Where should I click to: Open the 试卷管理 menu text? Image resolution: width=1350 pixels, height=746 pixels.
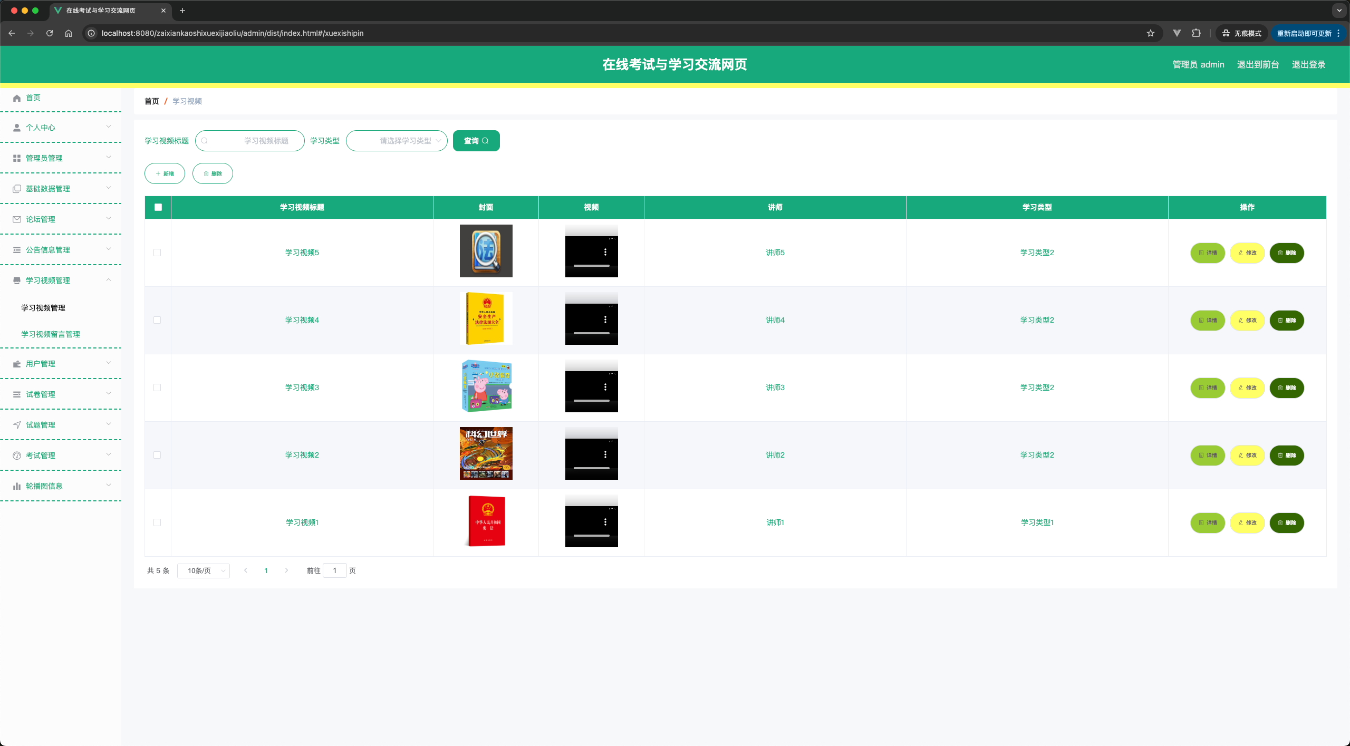point(41,394)
